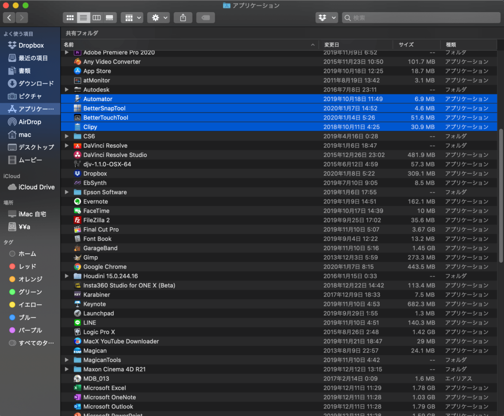Open 書類 in the sidebar
The width and height of the screenshot is (504, 416).
(x=30, y=71)
